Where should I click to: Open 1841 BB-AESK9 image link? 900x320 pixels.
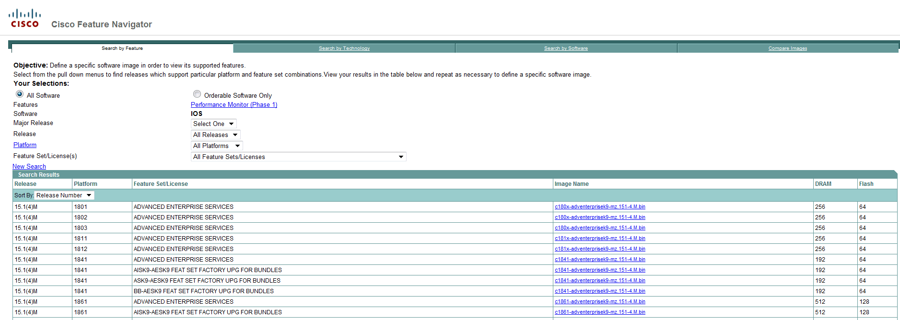tap(600, 291)
